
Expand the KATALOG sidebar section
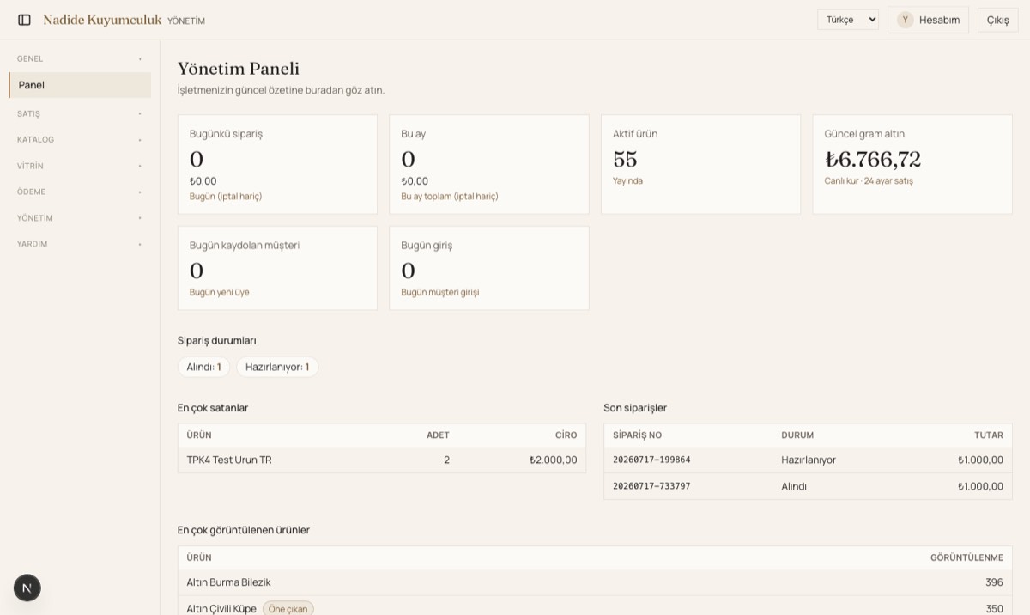pos(80,139)
